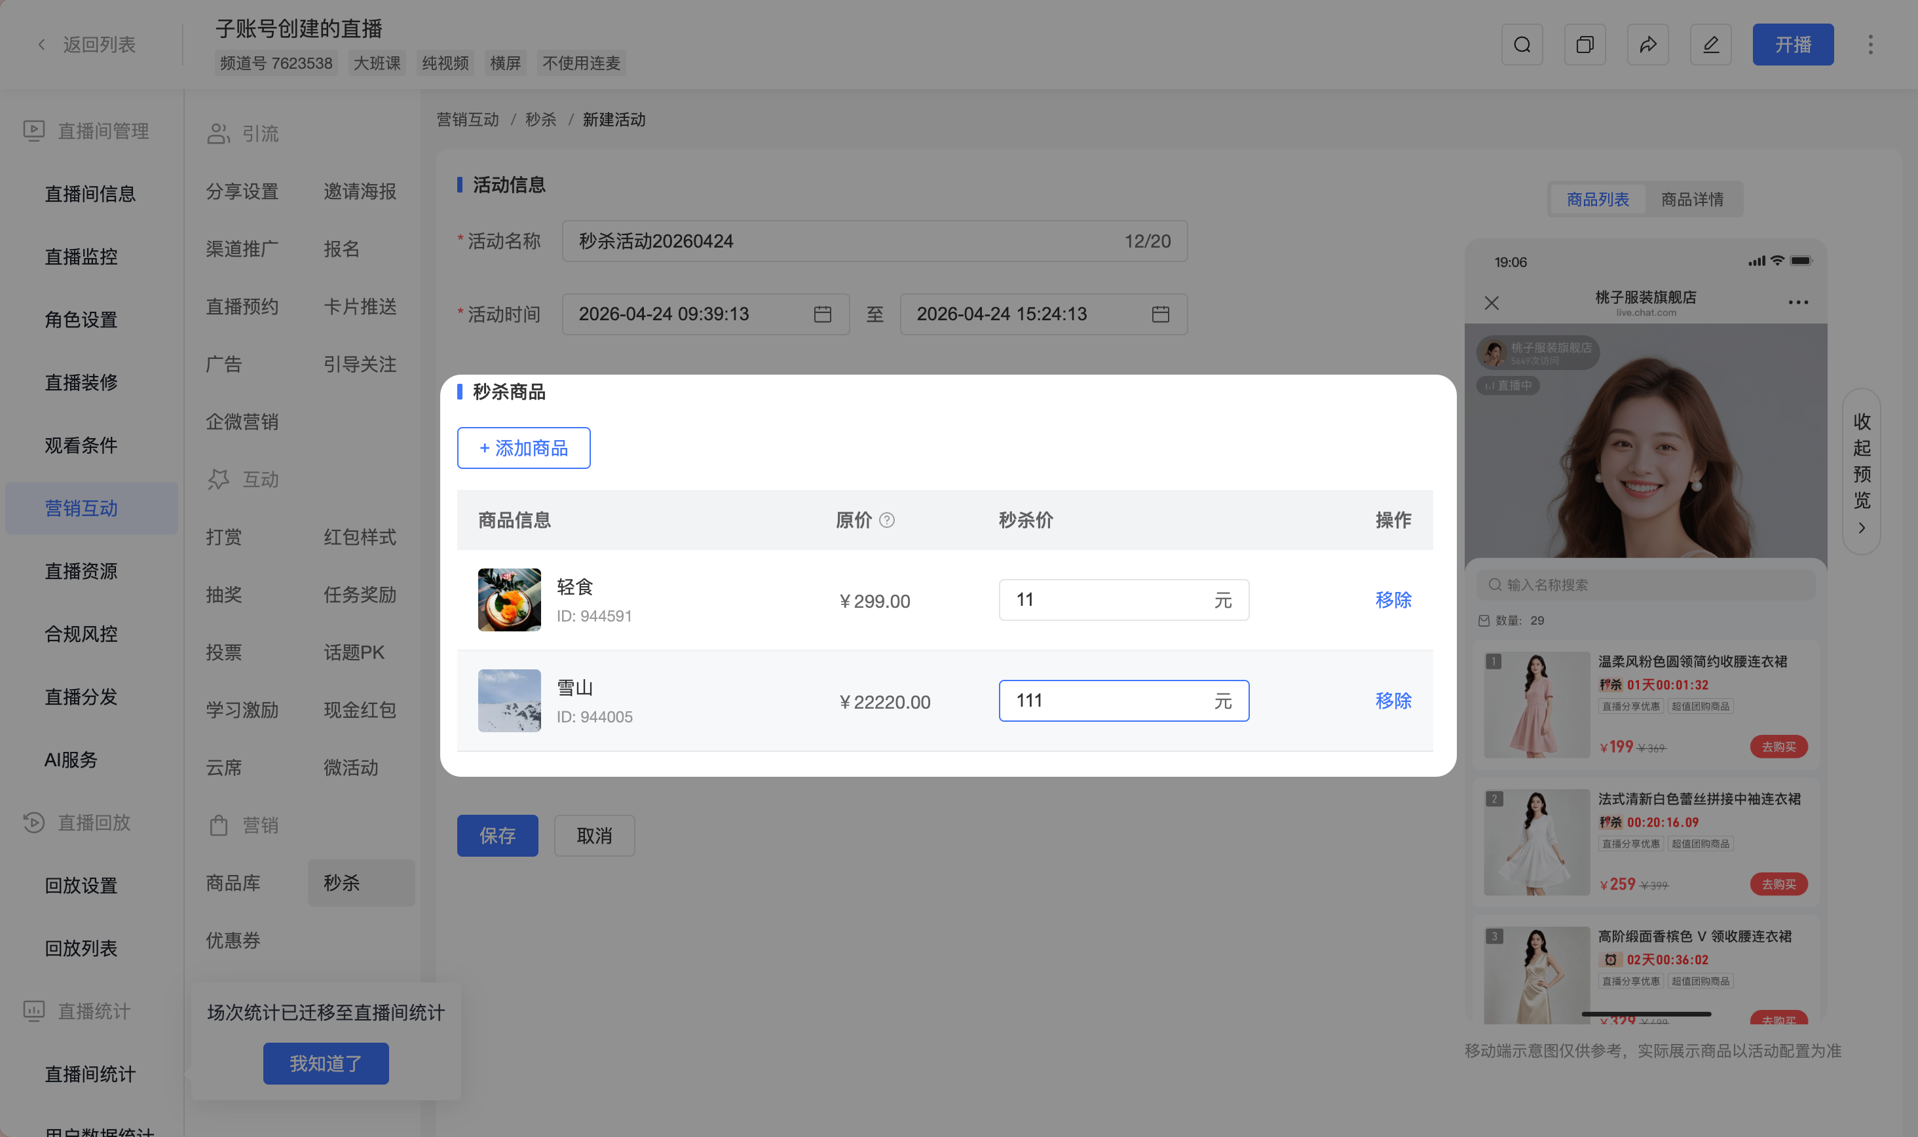Switch to the 商品详情 preview tab
Image resolution: width=1918 pixels, height=1137 pixels.
[x=1692, y=199]
